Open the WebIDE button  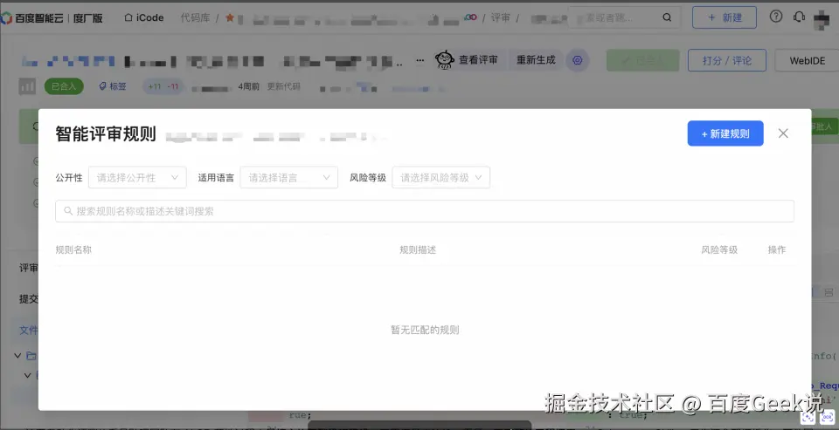(807, 60)
